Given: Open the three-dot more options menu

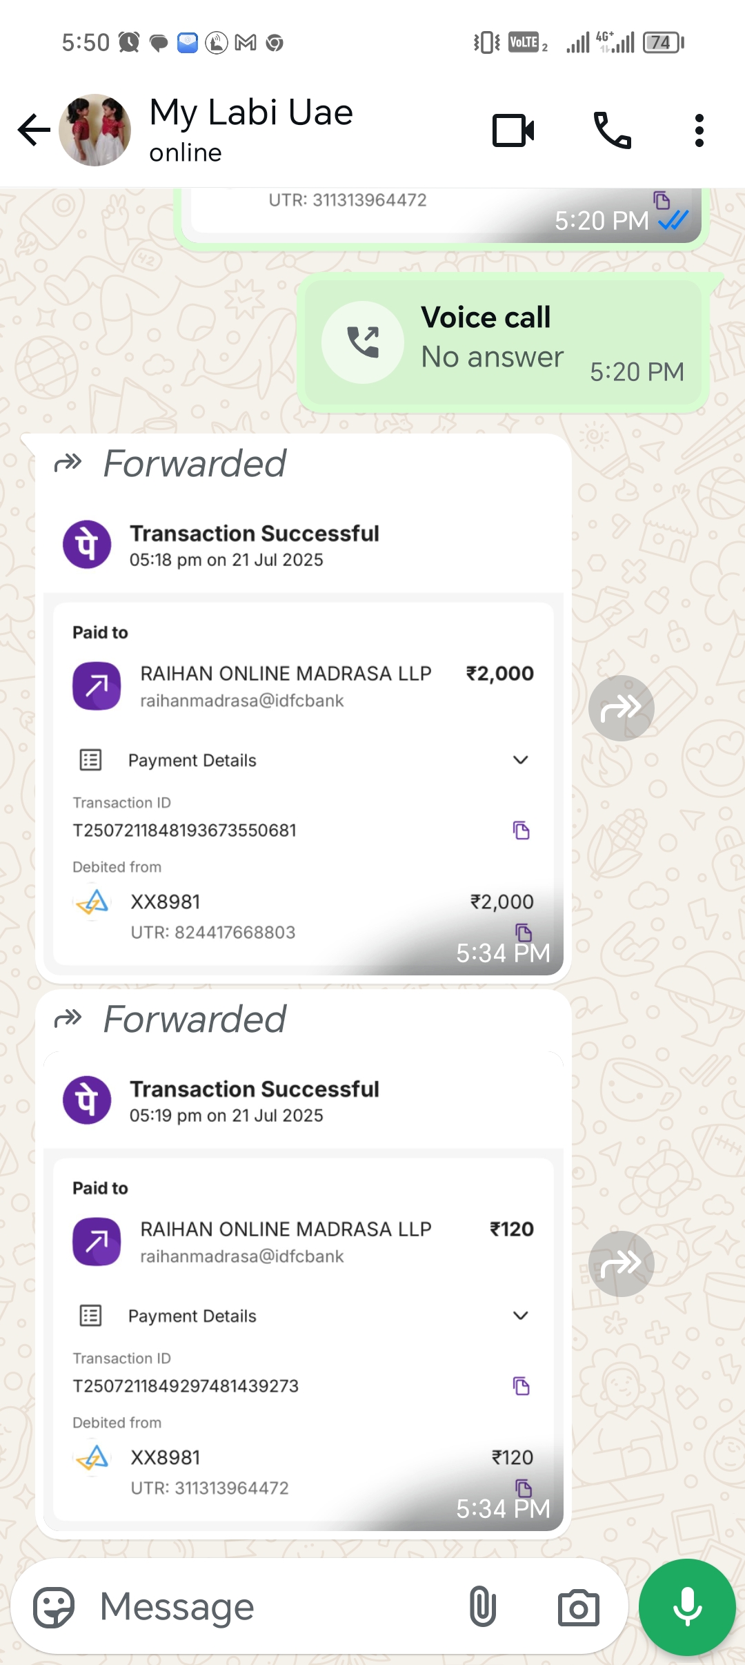Looking at the screenshot, I should (699, 130).
